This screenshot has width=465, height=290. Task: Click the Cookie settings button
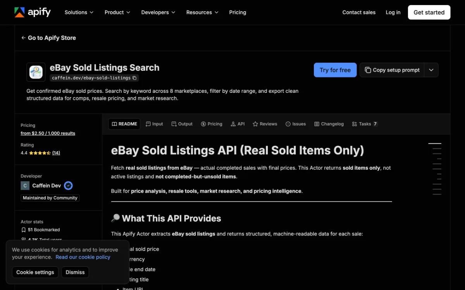click(x=35, y=272)
